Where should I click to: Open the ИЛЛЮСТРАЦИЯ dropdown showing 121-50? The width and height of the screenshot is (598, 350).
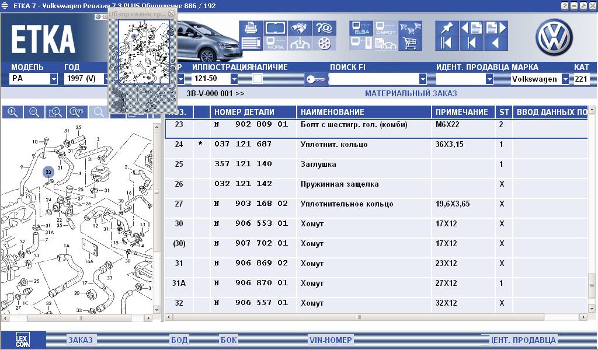pos(234,79)
